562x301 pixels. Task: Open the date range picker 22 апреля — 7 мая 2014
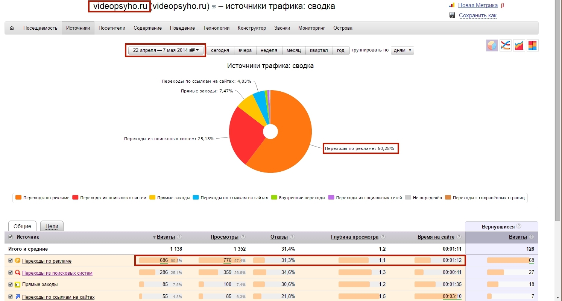pos(166,50)
